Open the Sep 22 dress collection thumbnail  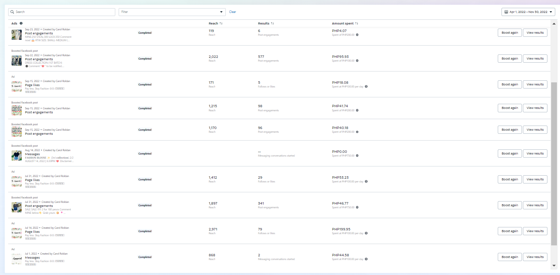(17, 61)
